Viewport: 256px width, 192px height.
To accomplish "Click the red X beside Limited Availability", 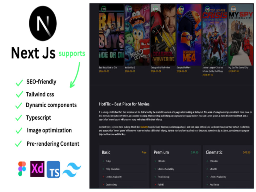I will click(103, 177).
